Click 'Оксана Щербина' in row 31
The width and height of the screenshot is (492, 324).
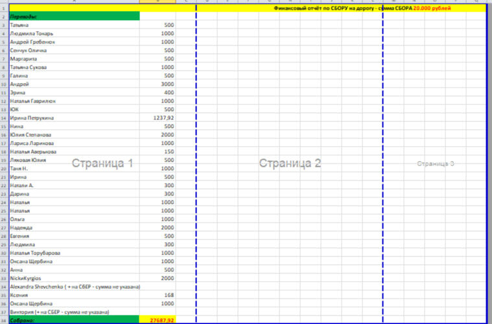click(75, 262)
